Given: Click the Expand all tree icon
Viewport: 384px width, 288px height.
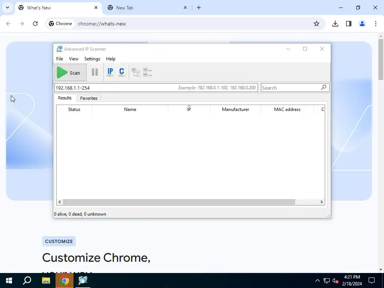Looking at the screenshot, I should pos(136,72).
